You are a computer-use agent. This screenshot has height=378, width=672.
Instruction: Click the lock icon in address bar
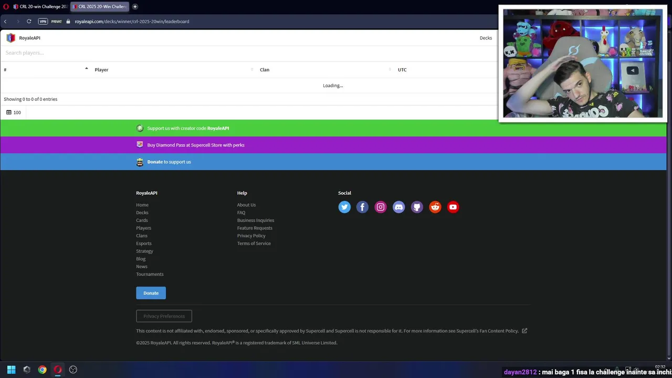(x=68, y=22)
